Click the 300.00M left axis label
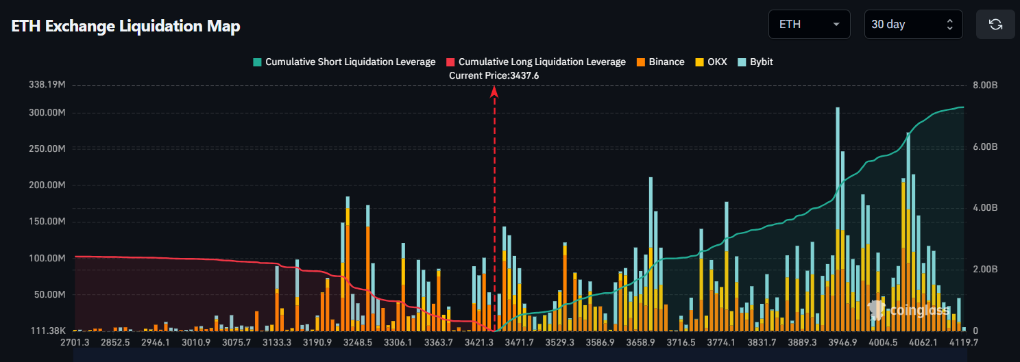Screen dimensions: 1020x362 47,113
